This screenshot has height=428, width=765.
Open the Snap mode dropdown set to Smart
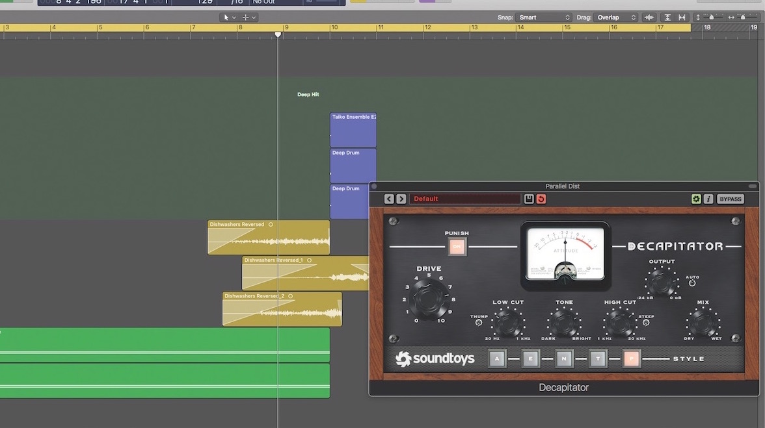[543, 18]
